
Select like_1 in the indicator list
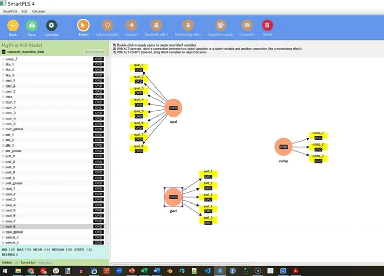[52, 64]
